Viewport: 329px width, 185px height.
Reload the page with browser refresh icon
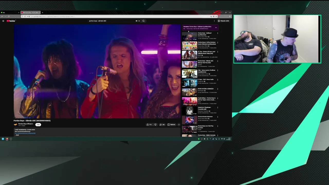9,16
